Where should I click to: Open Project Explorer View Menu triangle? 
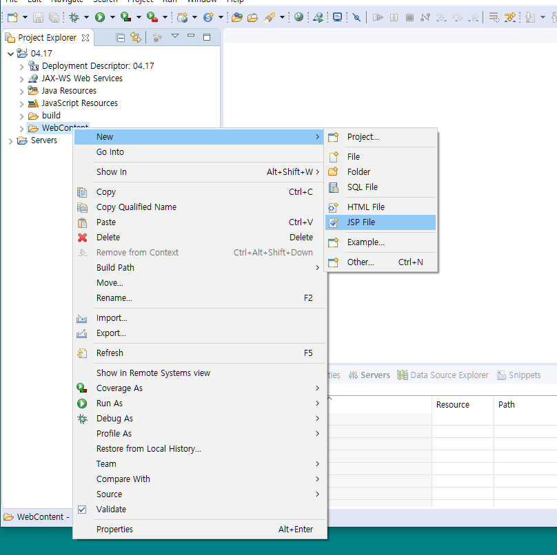click(x=175, y=36)
